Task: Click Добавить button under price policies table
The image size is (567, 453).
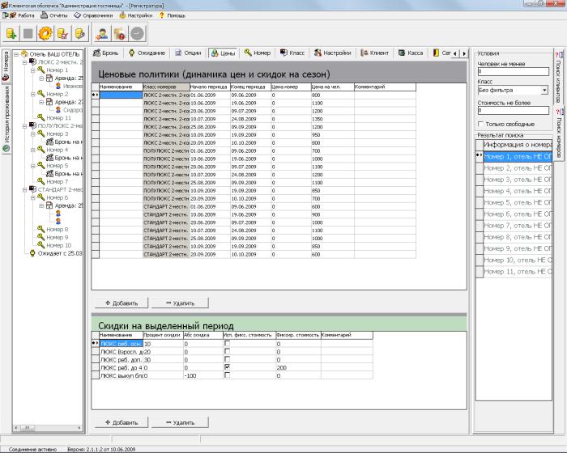Action: pyautogui.click(x=120, y=303)
